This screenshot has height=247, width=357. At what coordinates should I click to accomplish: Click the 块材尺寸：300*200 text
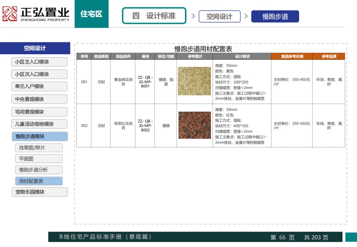click(x=231, y=82)
